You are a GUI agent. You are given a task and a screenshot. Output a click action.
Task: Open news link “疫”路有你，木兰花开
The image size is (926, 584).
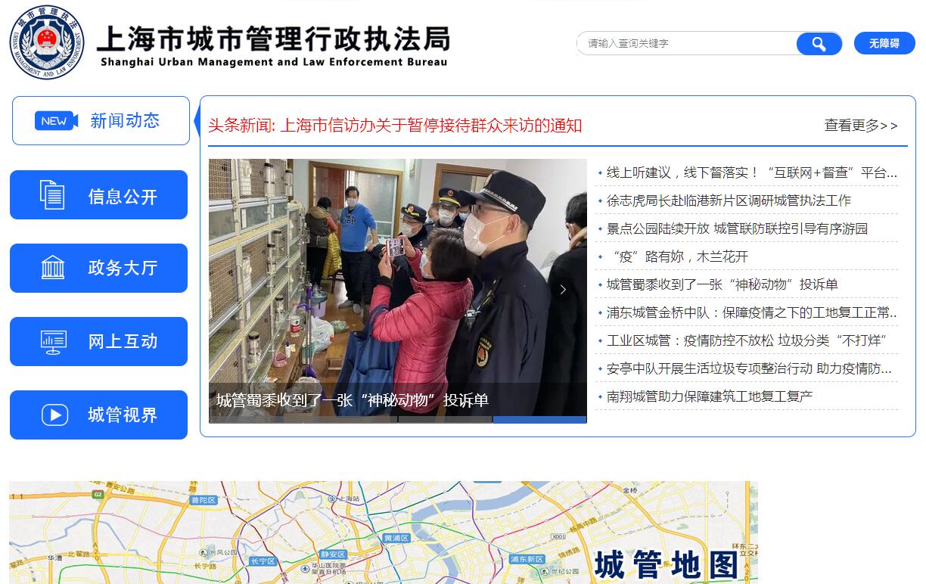tap(677, 256)
